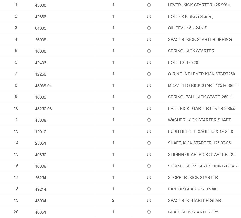Select the WASHER, KICK STARTER SHAFT circle
The image size is (241, 218).
[x=149, y=120]
